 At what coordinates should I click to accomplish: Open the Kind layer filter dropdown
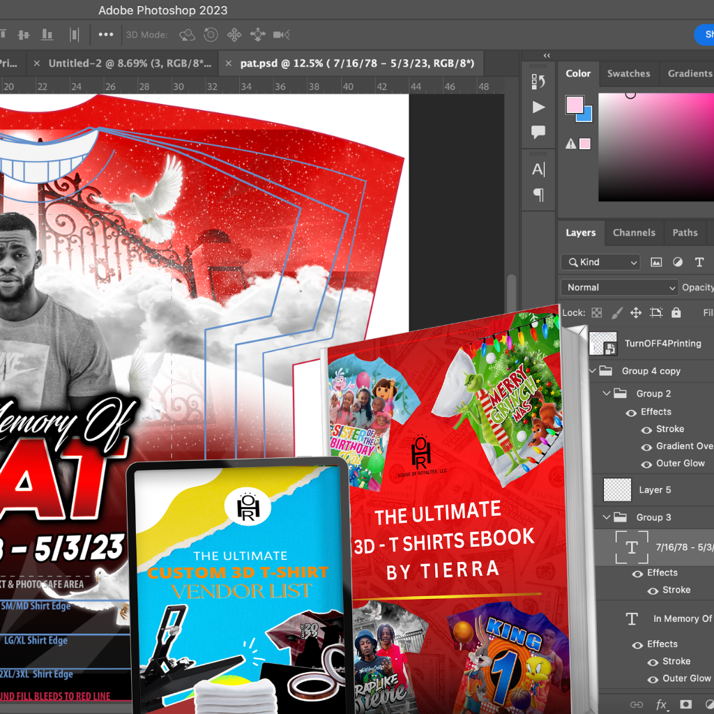(600, 262)
